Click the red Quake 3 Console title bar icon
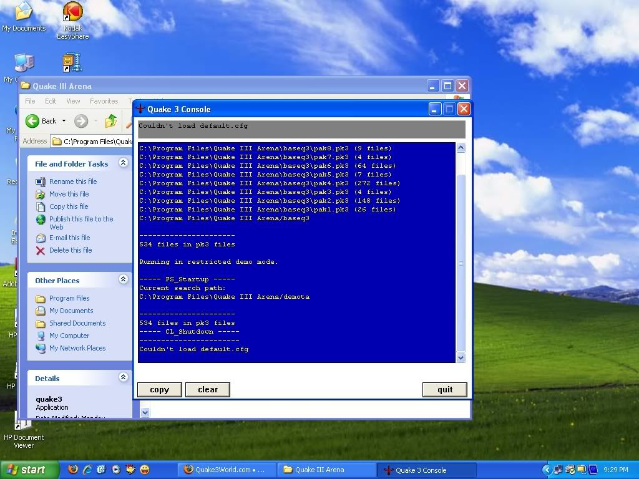Viewport: 639px width, 479px height. pyautogui.click(x=140, y=109)
